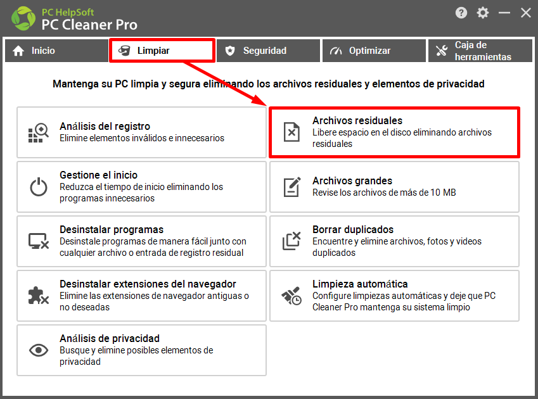This screenshot has height=399, width=538.
Task: Open Archivos residuales title
Action: coord(357,121)
